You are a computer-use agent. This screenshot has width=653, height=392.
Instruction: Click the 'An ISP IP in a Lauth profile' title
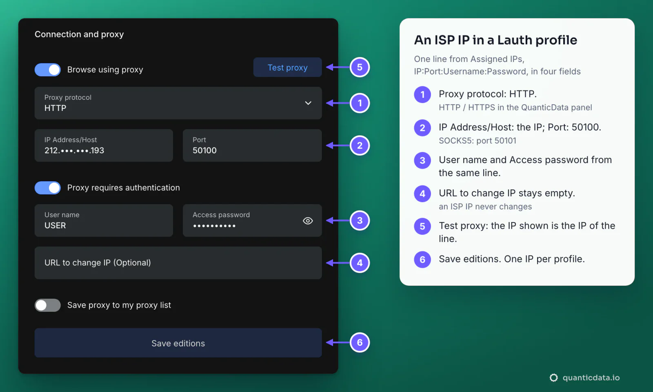(x=495, y=40)
